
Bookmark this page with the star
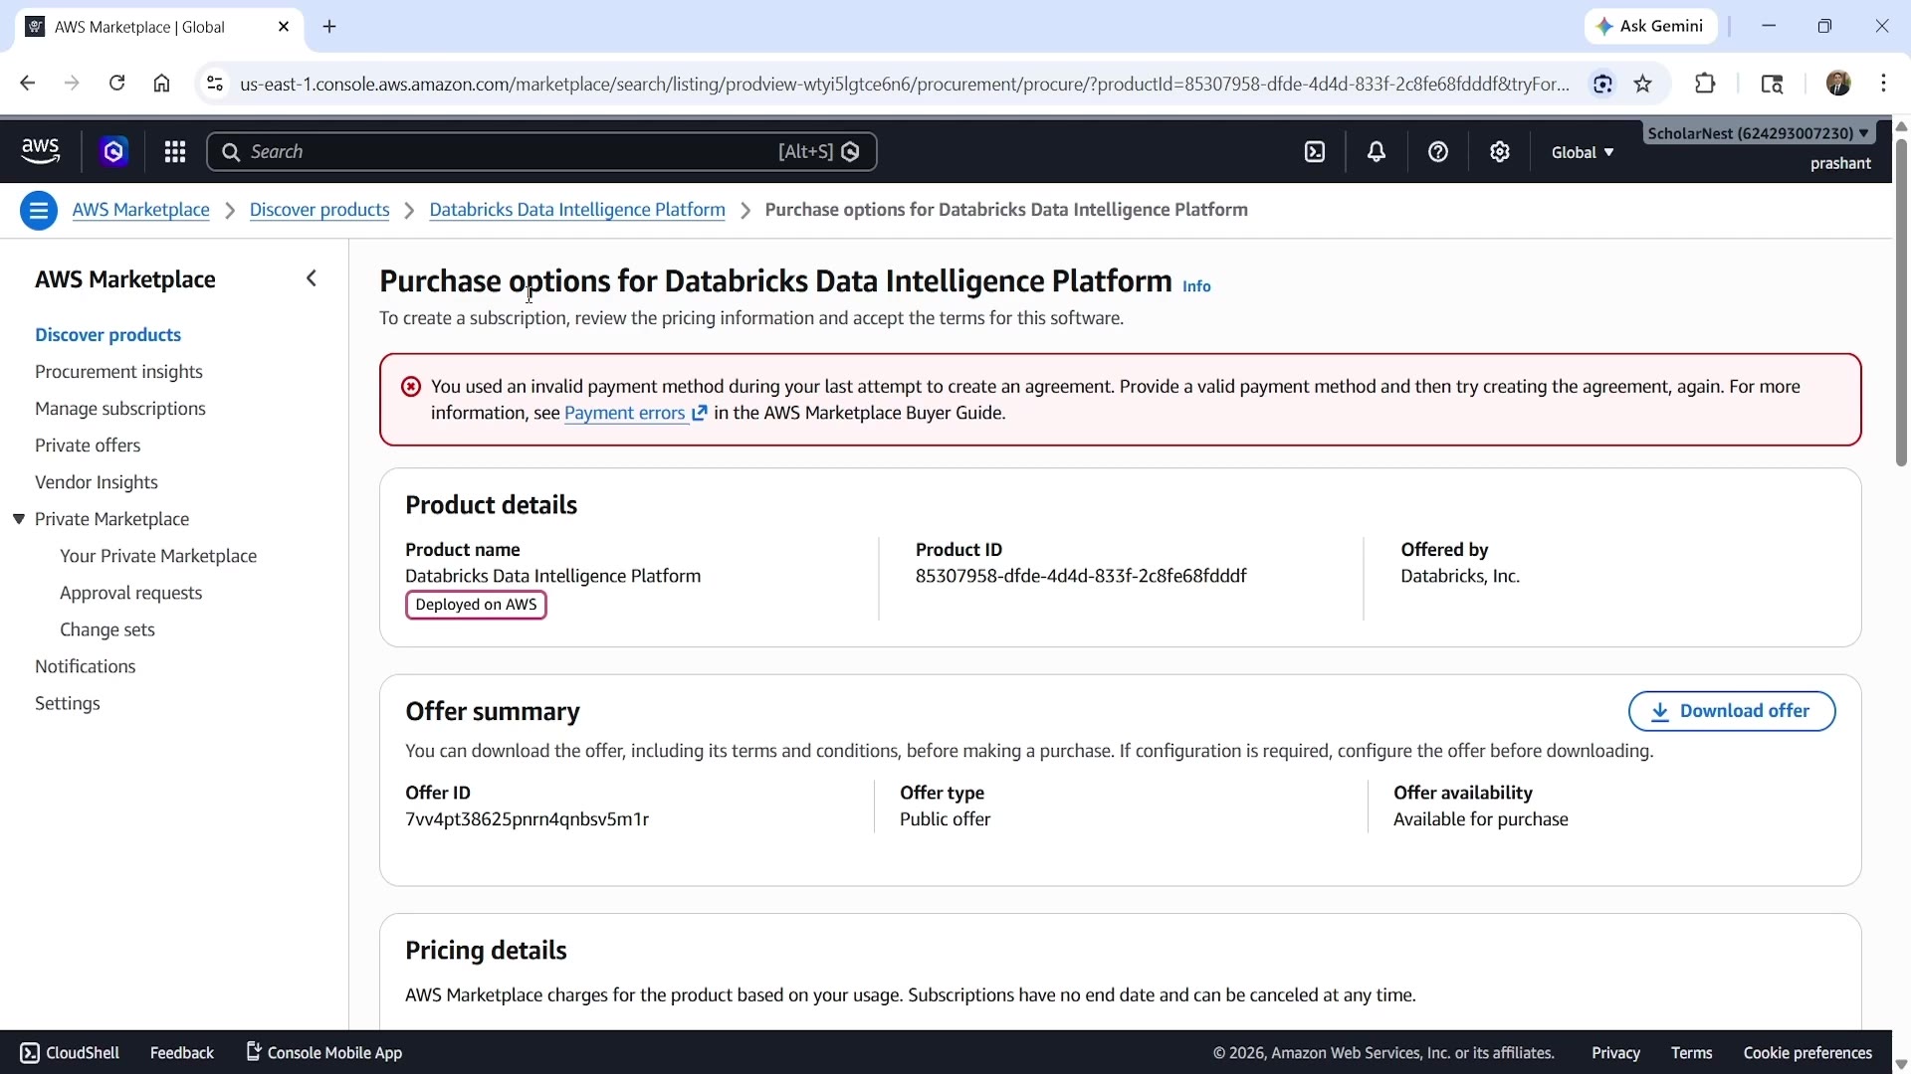[1643, 84]
